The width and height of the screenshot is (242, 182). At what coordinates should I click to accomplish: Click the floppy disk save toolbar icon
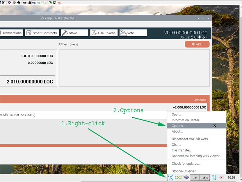click(55, 3)
